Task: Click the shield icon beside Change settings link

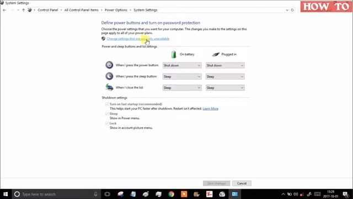Action: point(103,39)
